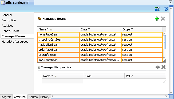Click the Scope column header
This screenshot has width=174, height=99.
(x=142, y=29)
